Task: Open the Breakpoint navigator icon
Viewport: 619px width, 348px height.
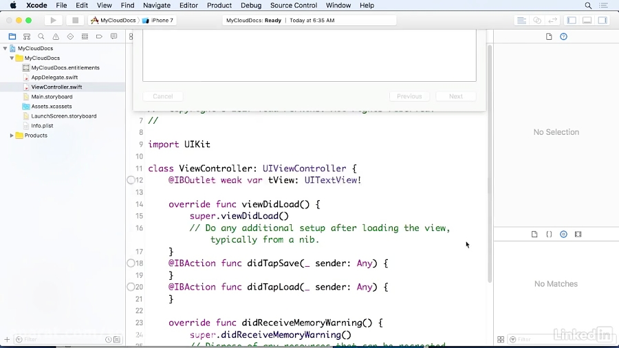Action: (x=99, y=36)
